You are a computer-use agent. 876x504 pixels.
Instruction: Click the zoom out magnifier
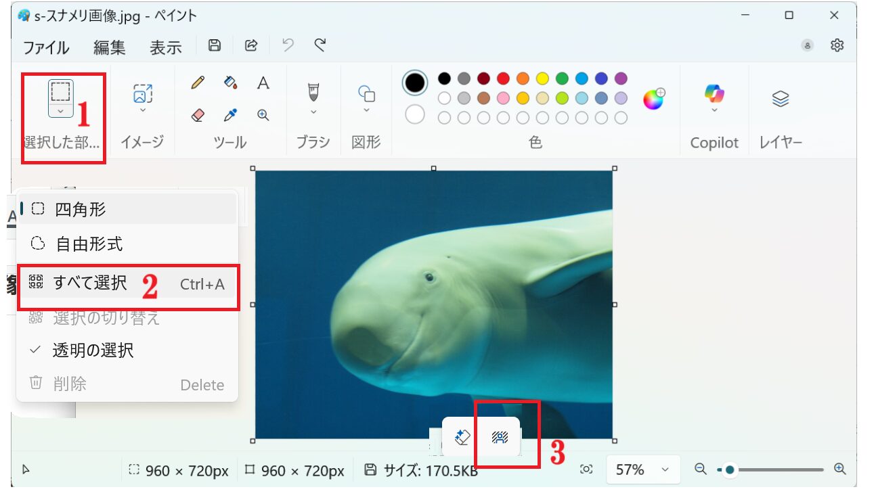pos(701,468)
